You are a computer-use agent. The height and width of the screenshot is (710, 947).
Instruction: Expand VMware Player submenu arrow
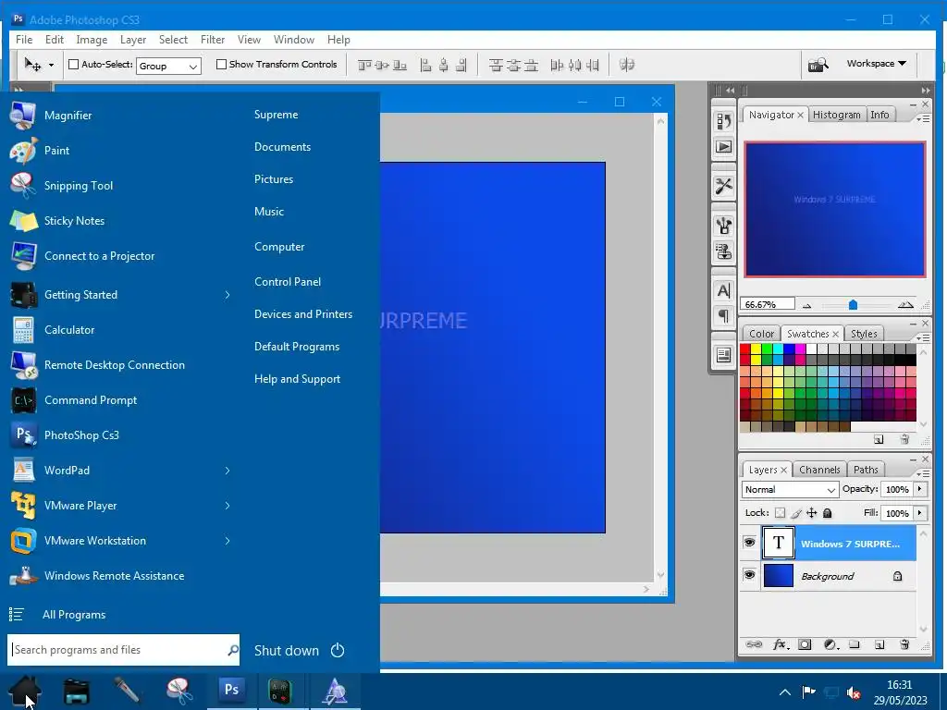tap(228, 506)
